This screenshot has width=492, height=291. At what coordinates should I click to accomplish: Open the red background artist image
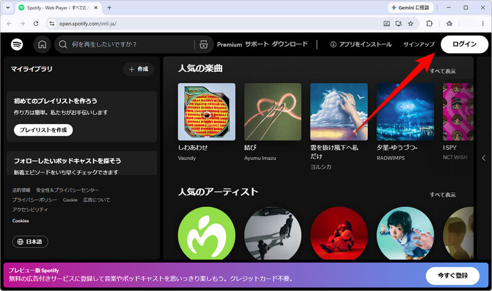point(339,233)
